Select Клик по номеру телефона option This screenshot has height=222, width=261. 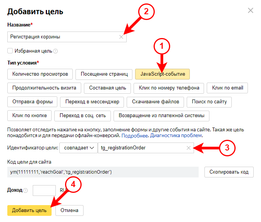tap(169, 88)
